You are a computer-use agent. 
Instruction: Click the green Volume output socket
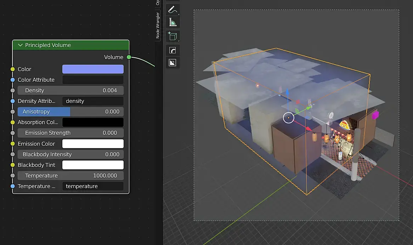pos(129,57)
